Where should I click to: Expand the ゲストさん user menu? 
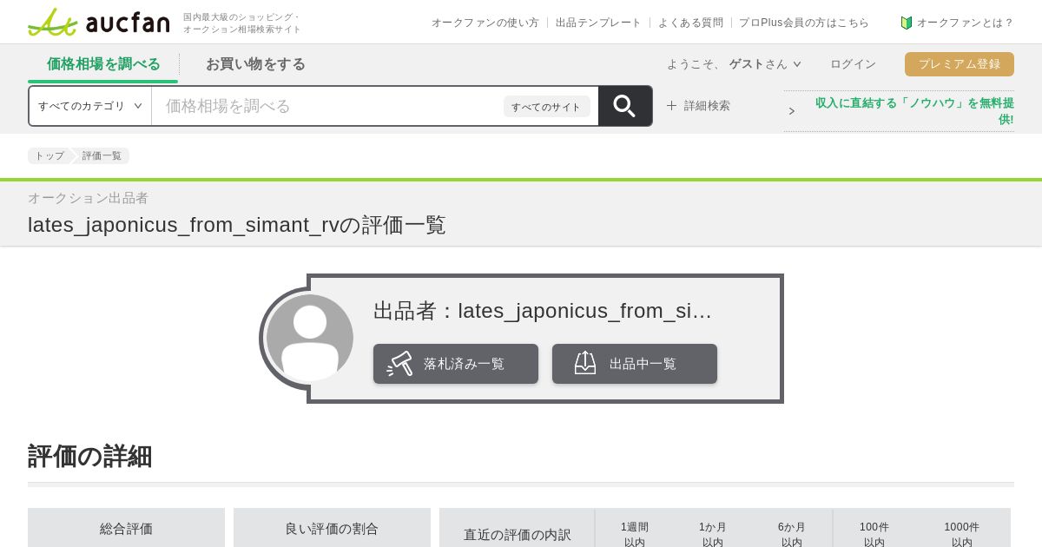click(x=765, y=64)
